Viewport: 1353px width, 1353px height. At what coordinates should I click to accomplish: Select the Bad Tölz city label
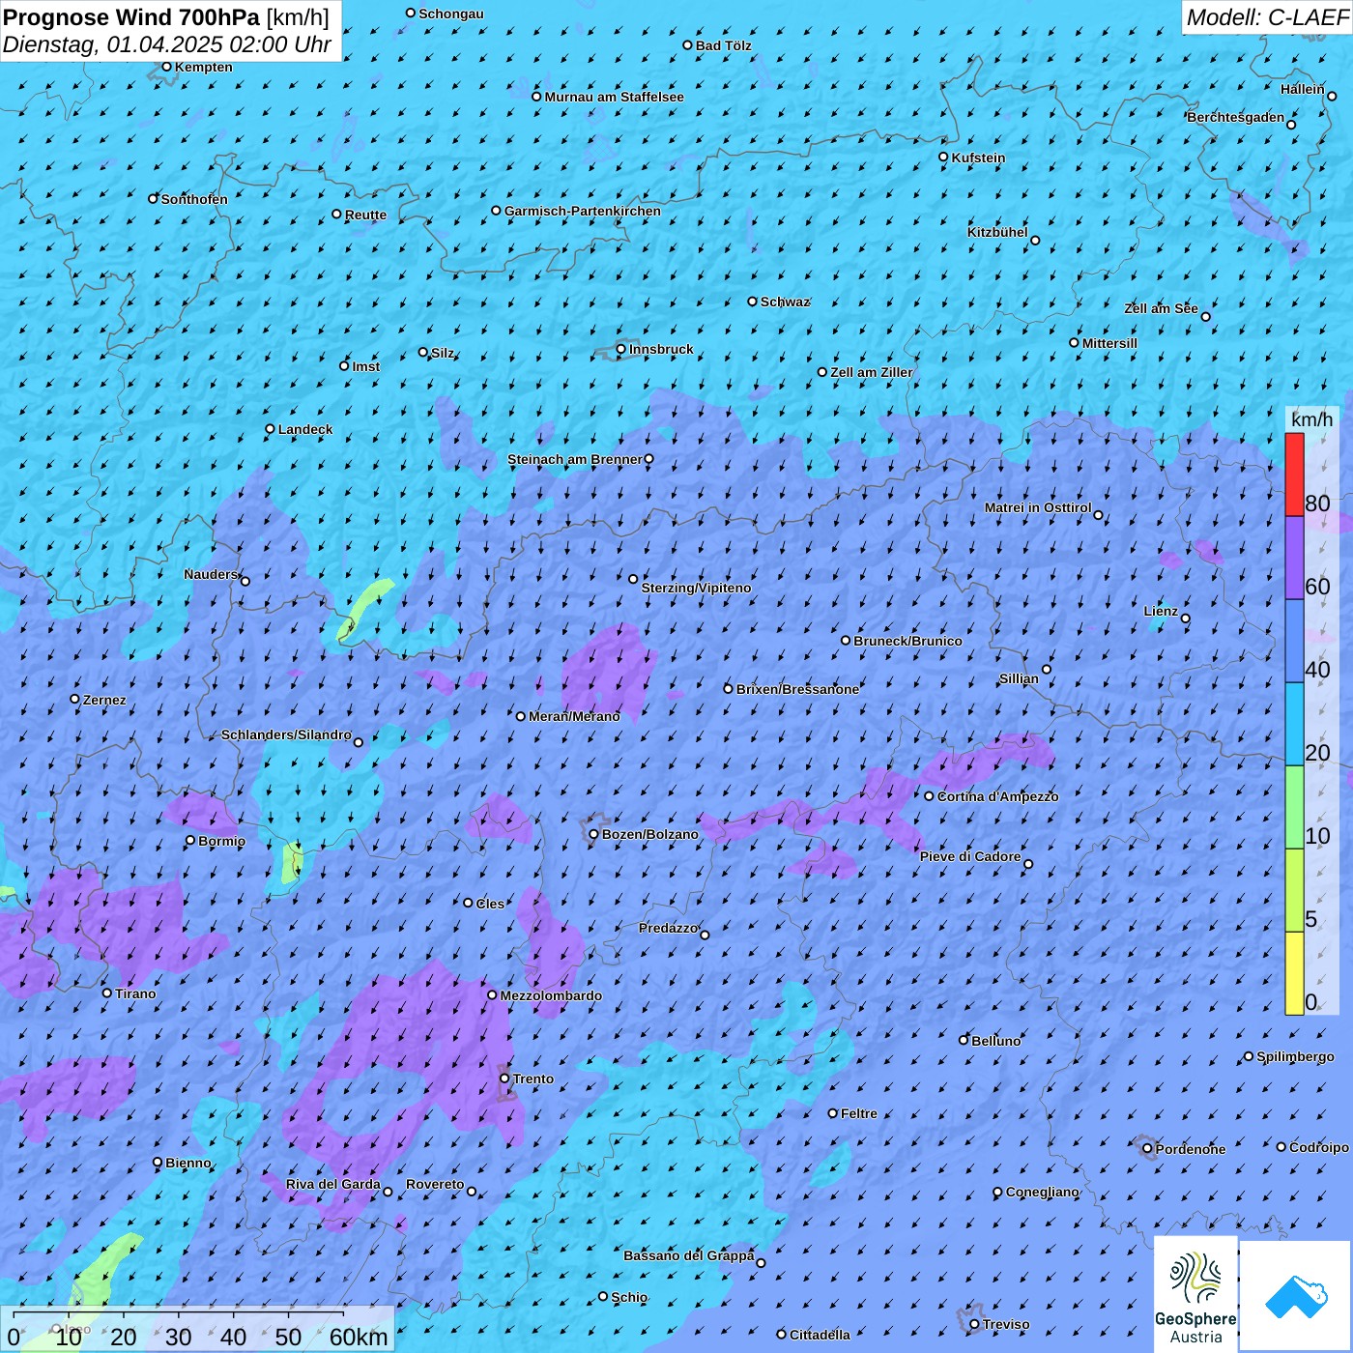tap(723, 45)
